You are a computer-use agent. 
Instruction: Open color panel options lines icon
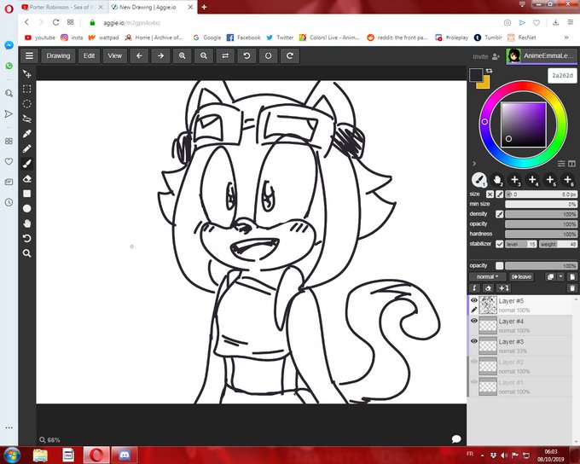click(561, 164)
